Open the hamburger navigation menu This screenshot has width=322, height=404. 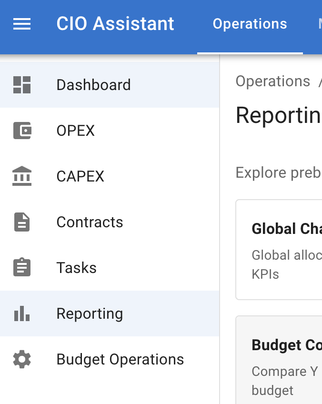click(22, 24)
